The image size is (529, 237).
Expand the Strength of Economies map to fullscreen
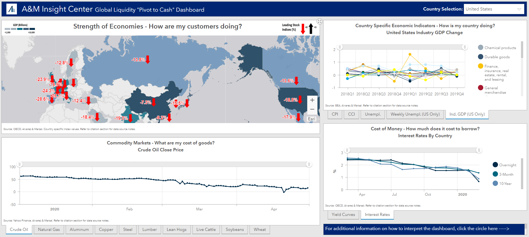point(320,21)
